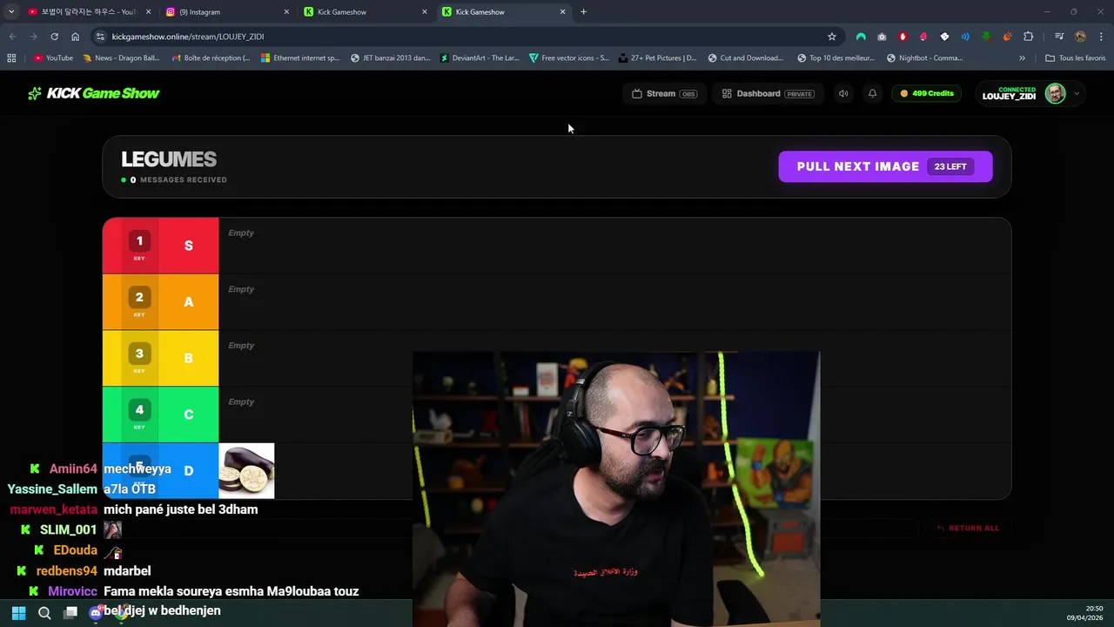Open the browser extensions puzzle menu

[x=1028, y=37]
